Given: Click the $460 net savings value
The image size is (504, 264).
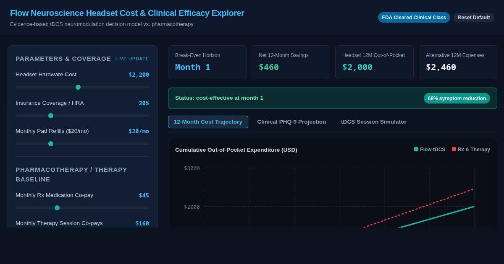Looking at the screenshot, I should click(x=269, y=67).
